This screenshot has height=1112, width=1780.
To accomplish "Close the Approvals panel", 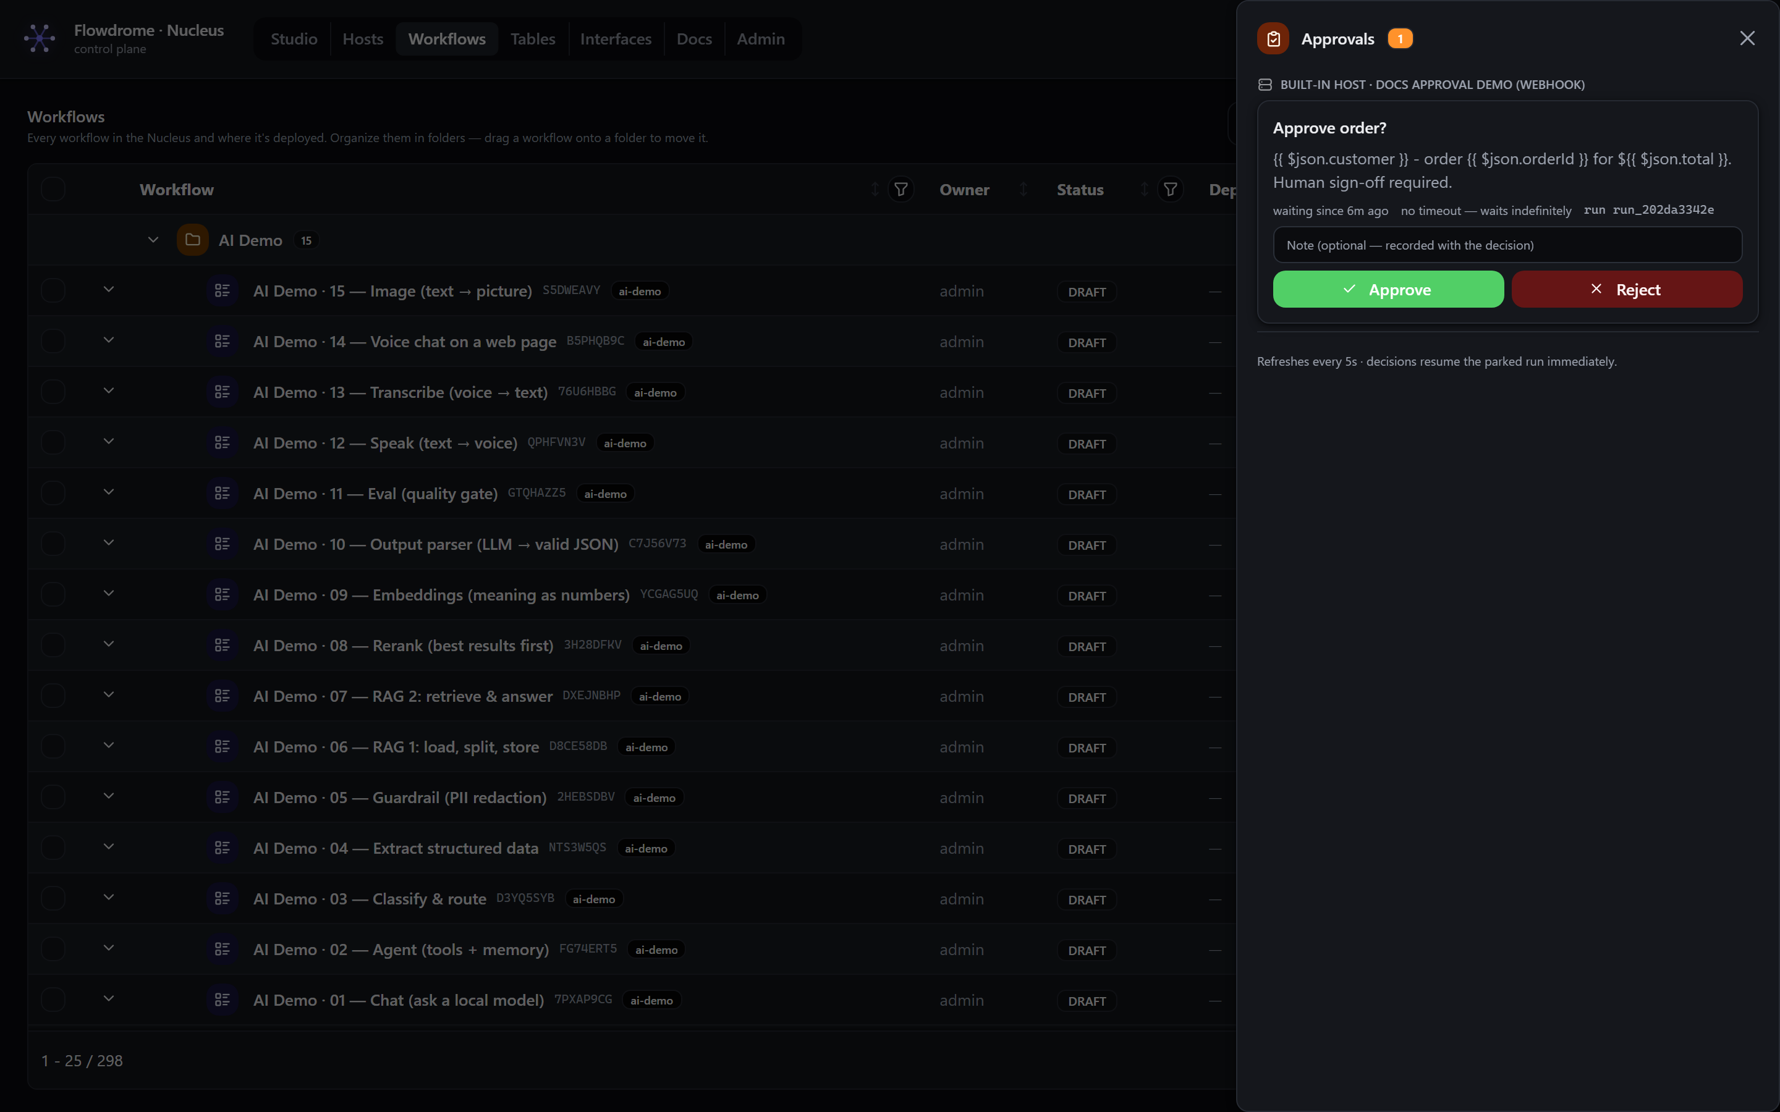I will point(1747,38).
